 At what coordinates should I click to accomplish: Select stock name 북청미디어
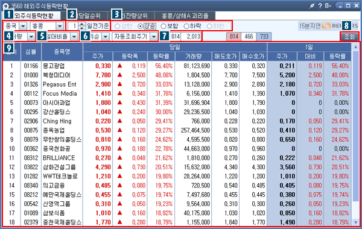56,75
